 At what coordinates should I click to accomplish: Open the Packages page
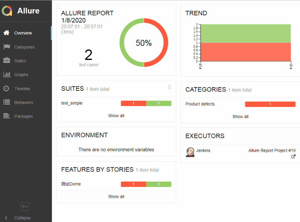point(26,116)
